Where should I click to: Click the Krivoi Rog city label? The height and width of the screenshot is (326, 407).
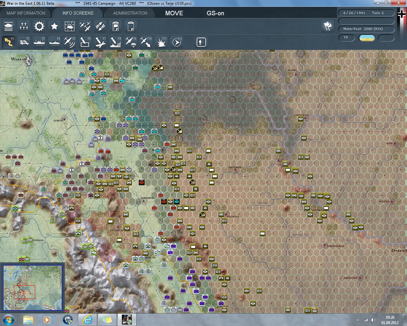351,278
